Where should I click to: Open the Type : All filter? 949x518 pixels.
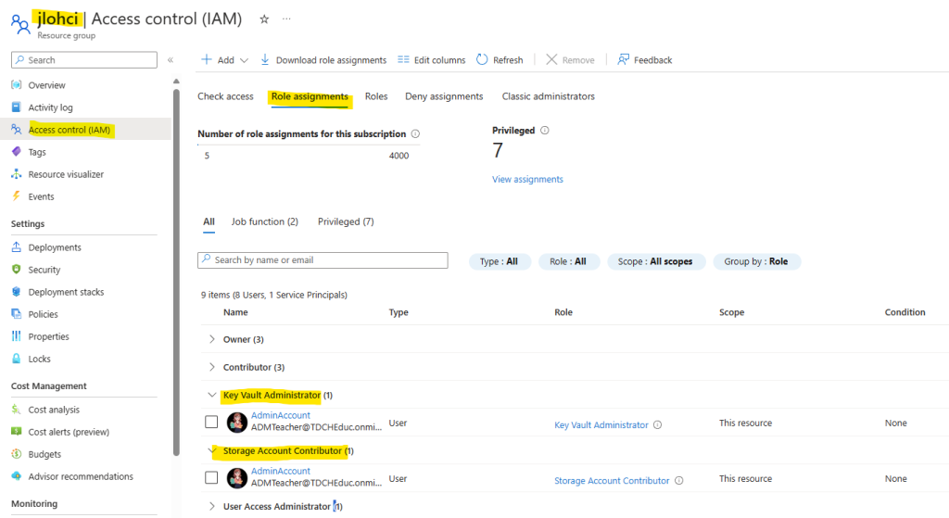coord(500,261)
